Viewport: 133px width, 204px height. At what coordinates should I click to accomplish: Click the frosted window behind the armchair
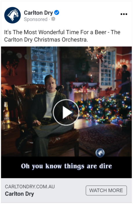(42, 65)
